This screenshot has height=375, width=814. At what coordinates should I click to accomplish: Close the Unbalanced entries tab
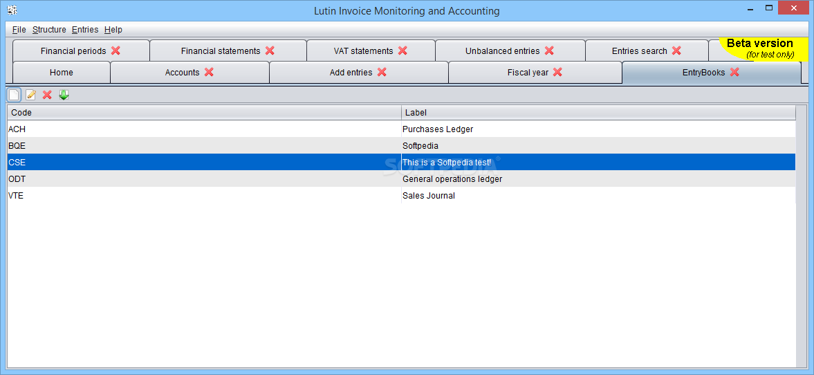tap(549, 51)
